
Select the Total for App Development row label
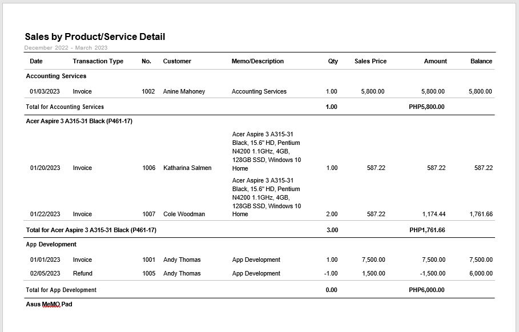coord(61,290)
